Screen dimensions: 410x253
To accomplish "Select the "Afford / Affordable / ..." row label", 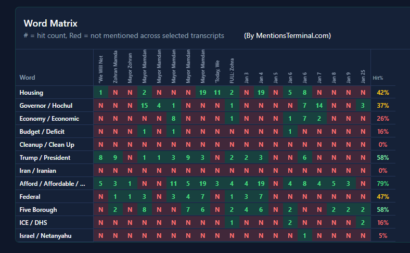I will click(53, 184).
